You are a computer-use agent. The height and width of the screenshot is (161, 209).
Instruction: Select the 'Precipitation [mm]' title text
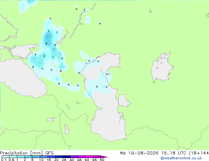(x=21, y=153)
